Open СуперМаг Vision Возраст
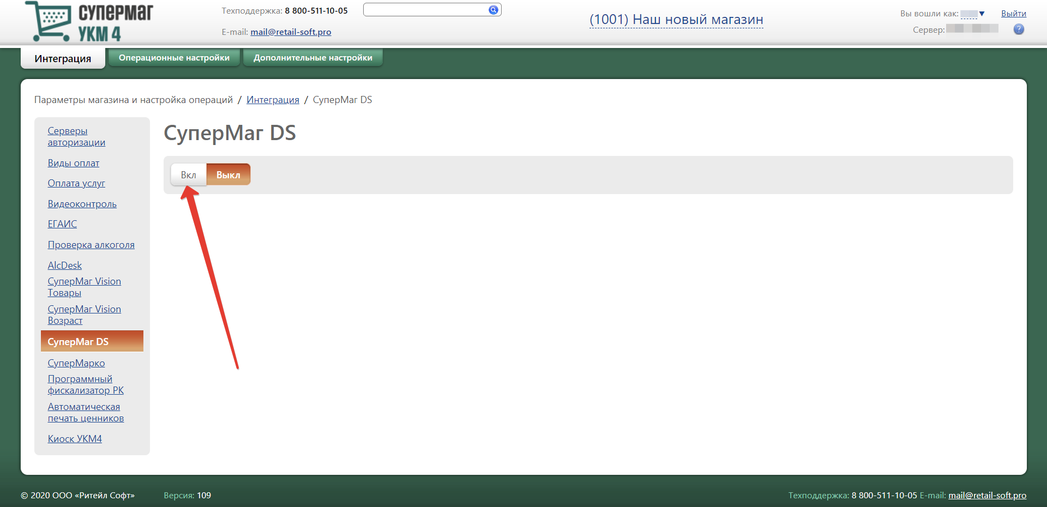The width and height of the screenshot is (1047, 507). tap(85, 315)
